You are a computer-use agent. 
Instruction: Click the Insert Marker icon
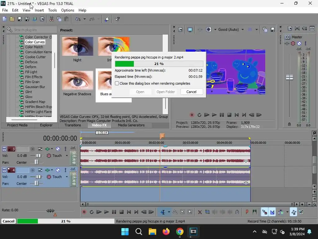tap(247, 212)
